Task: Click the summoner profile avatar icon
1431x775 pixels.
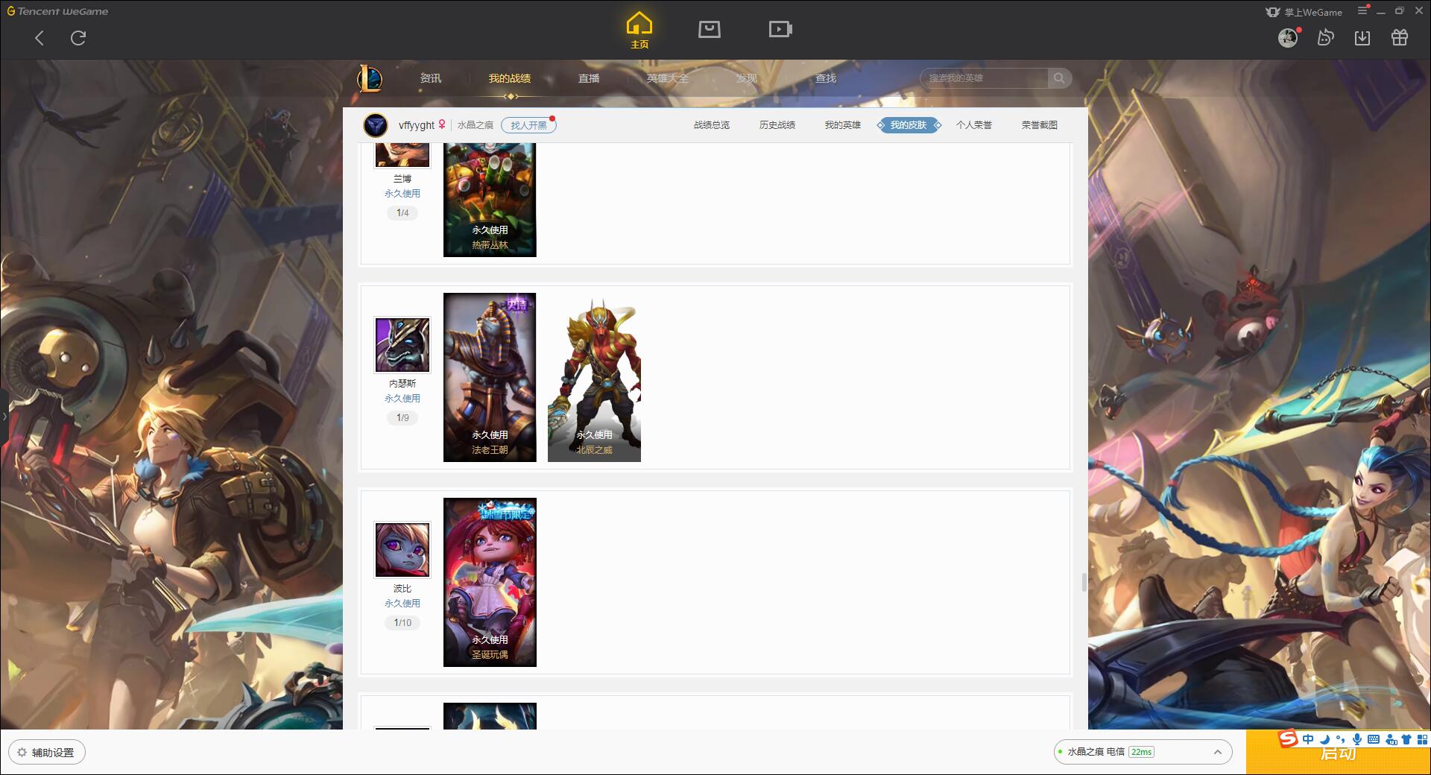Action: (376, 125)
